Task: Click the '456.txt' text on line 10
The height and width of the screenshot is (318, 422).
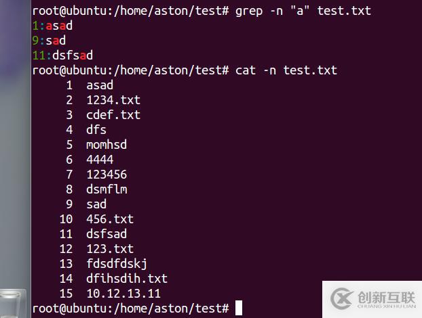Action: coord(110,219)
